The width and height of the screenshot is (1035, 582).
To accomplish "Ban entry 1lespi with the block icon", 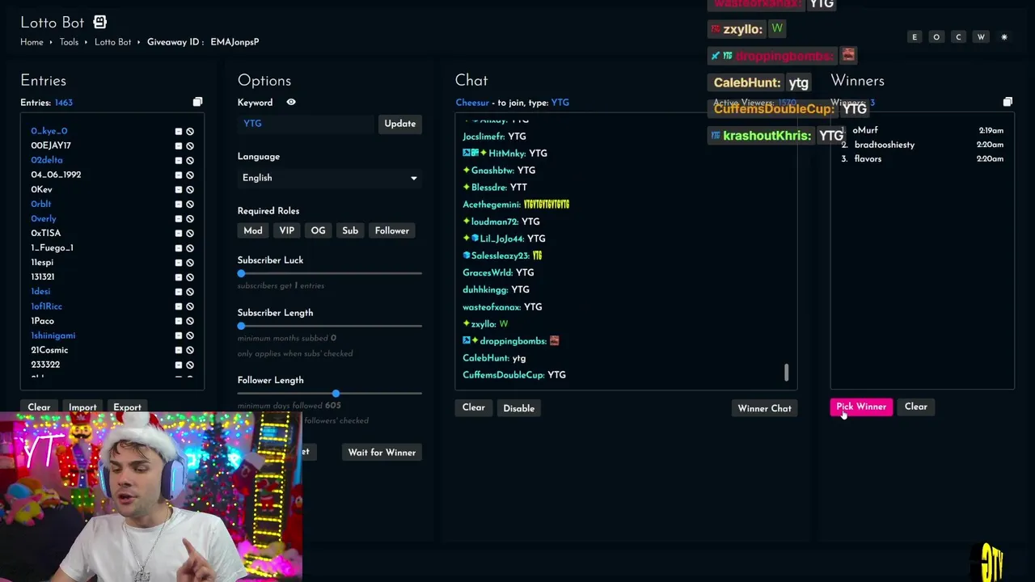I will pos(190,262).
